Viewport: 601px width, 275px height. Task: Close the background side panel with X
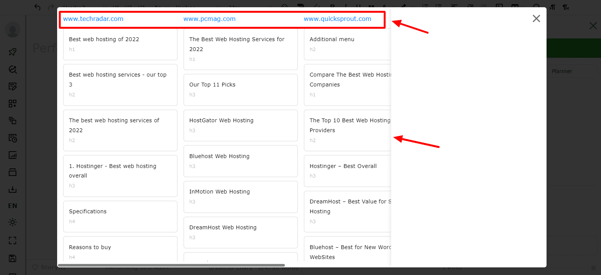[593, 26]
